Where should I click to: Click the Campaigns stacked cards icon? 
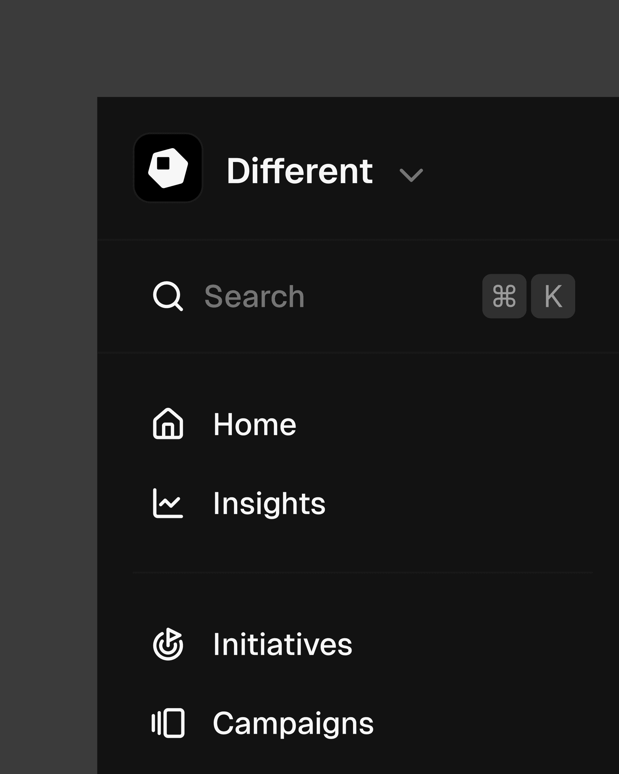point(168,723)
